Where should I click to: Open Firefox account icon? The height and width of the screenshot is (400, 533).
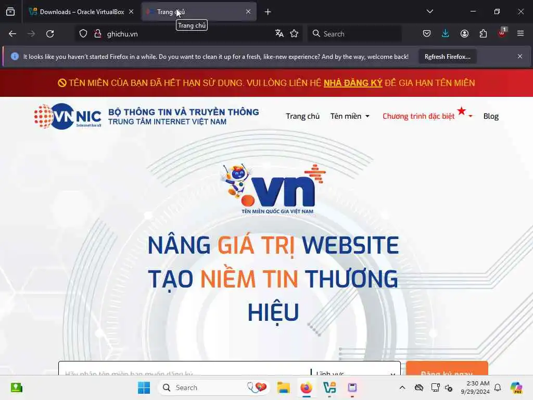pyautogui.click(x=464, y=33)
